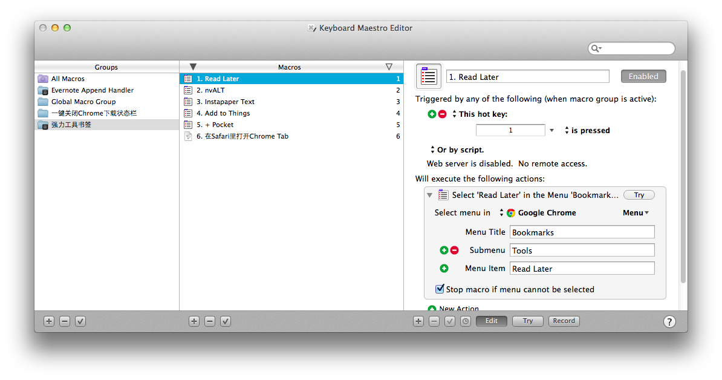Viewport: 722px width, 380px height.
Task: Delete selected action with the minus button
Action: tap(434, 321)
